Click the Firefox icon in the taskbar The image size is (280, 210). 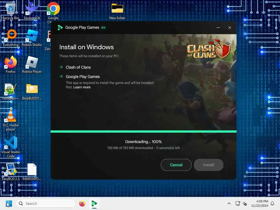click(x=82, y=203)
